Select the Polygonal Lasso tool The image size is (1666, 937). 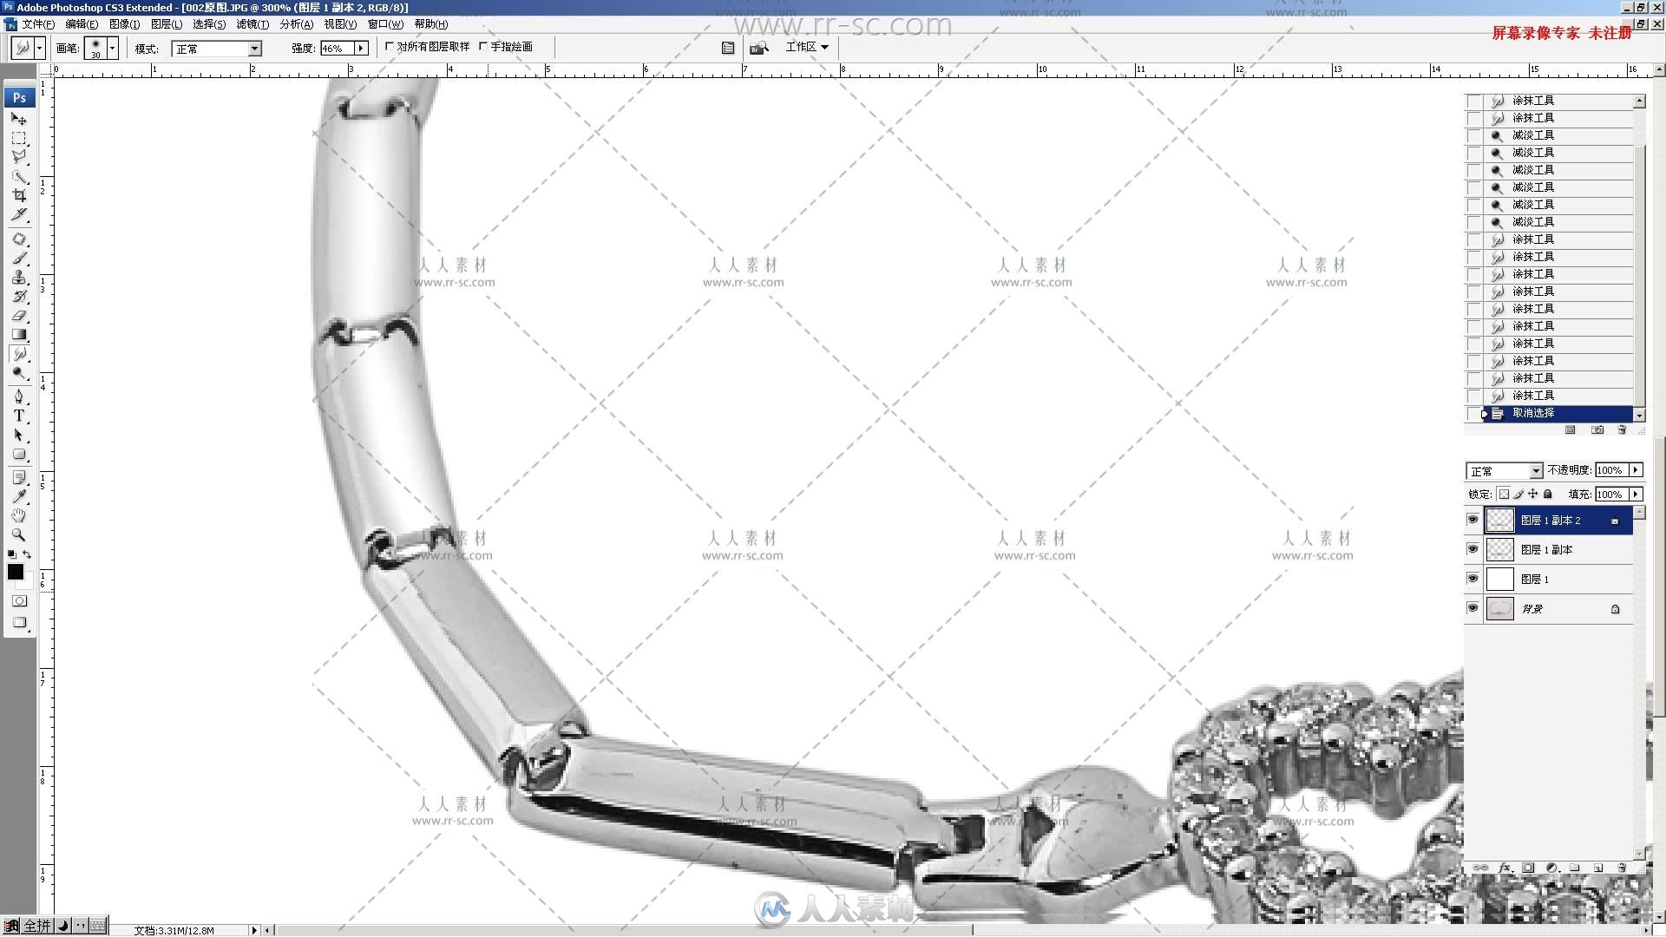(18, 157)
